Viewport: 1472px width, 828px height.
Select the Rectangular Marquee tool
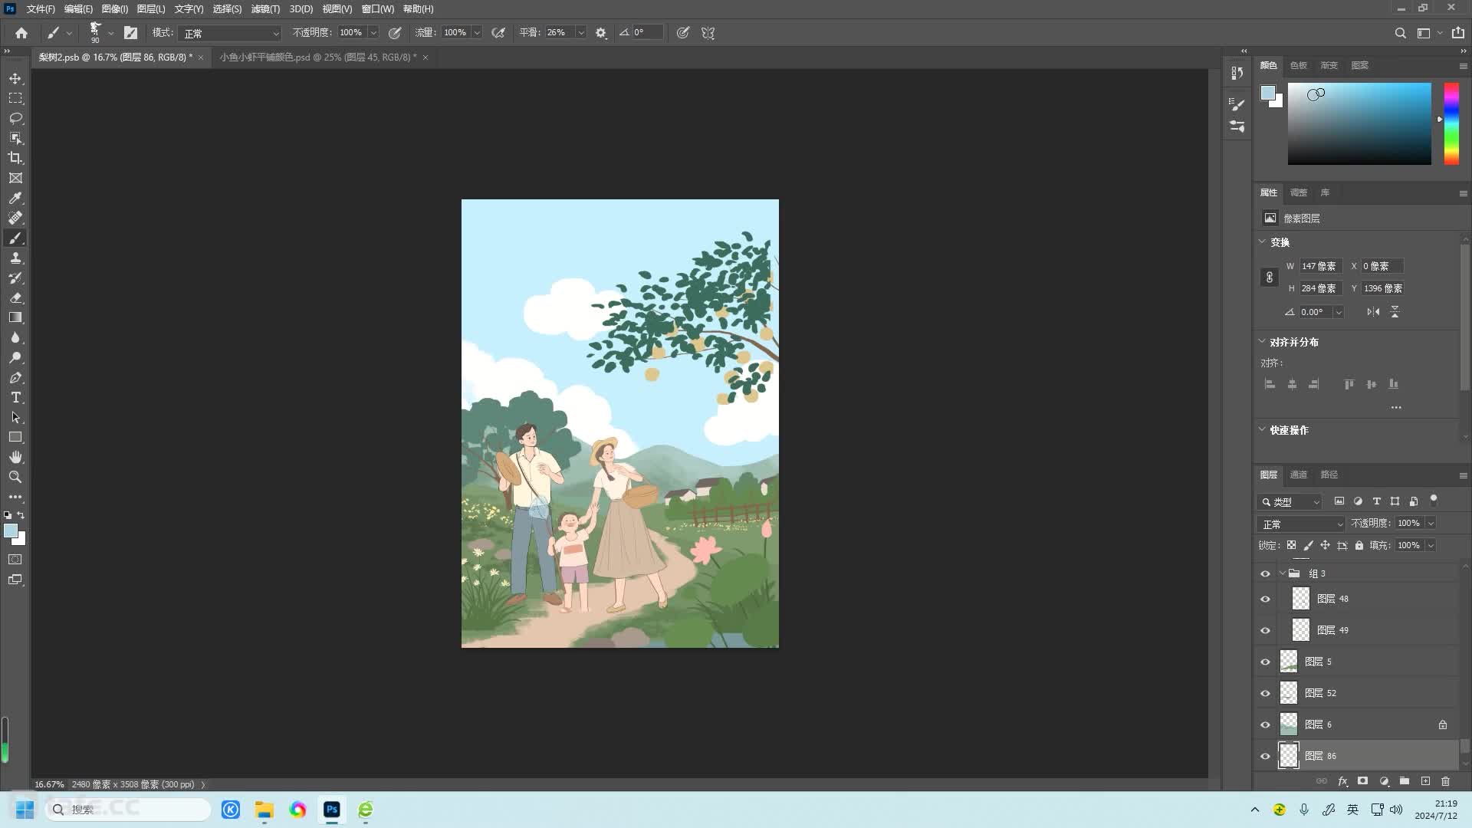pyautogui.click(x=15, y=99)
